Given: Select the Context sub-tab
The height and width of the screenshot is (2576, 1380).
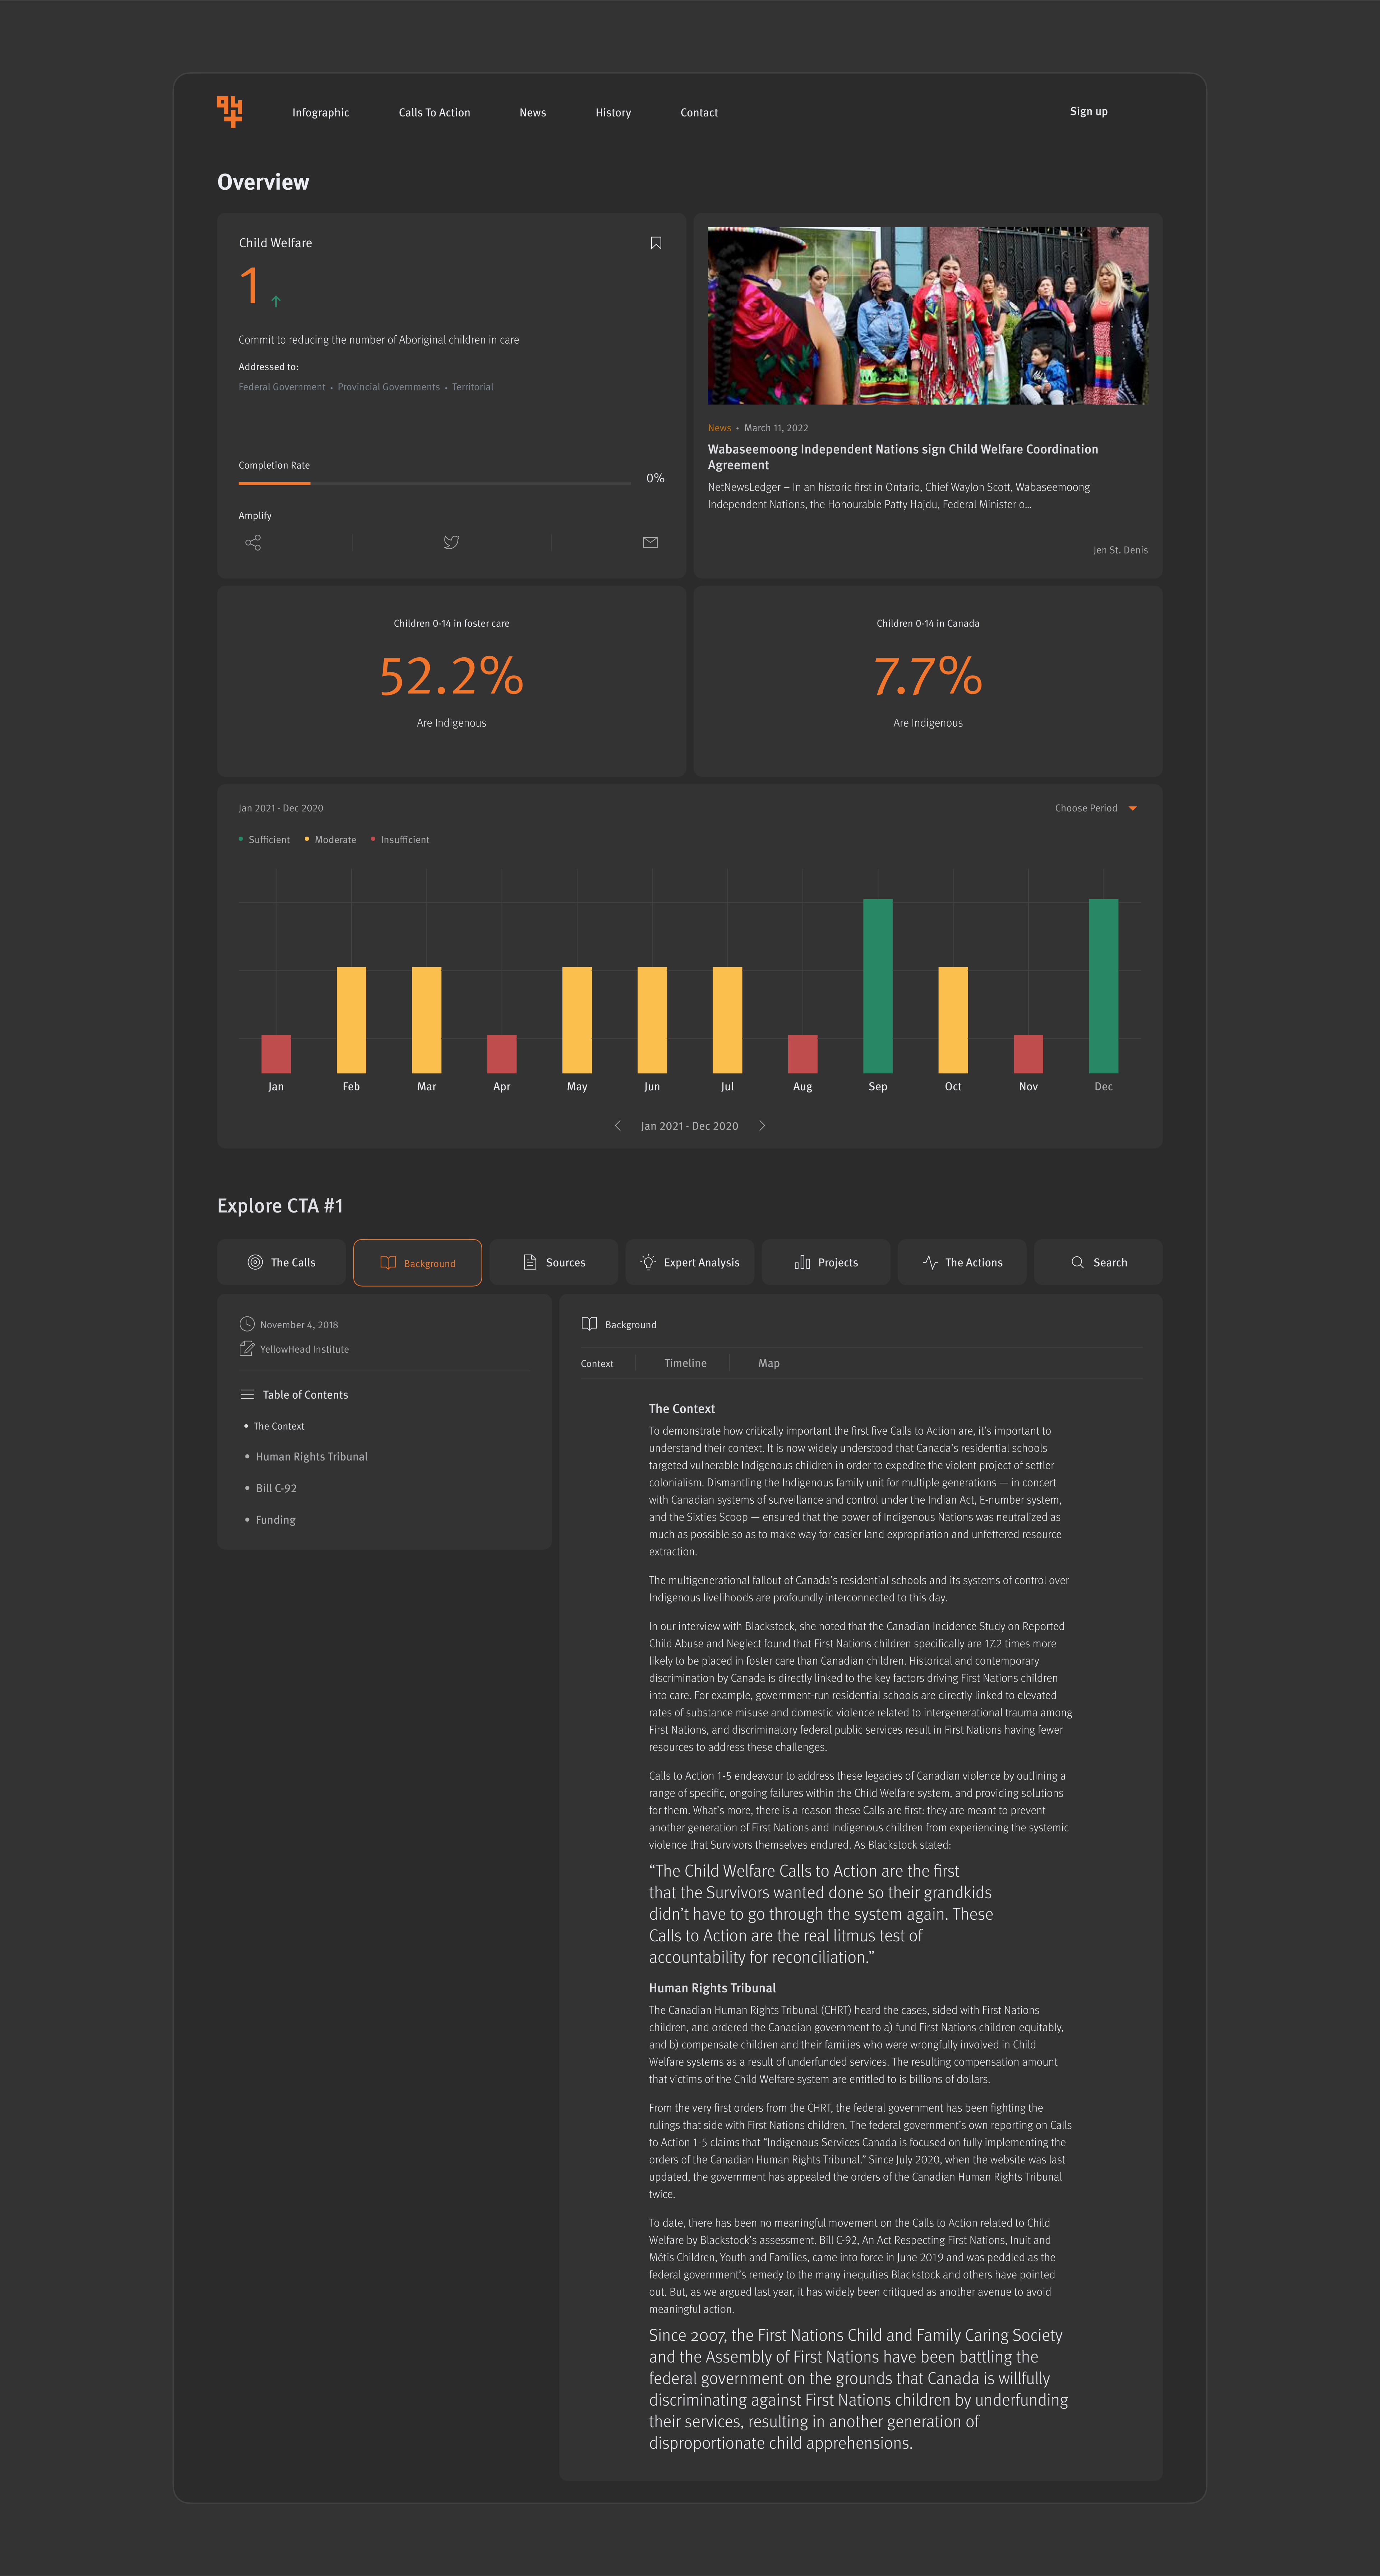Looking at the screenshot, I should click(597, 1363).
